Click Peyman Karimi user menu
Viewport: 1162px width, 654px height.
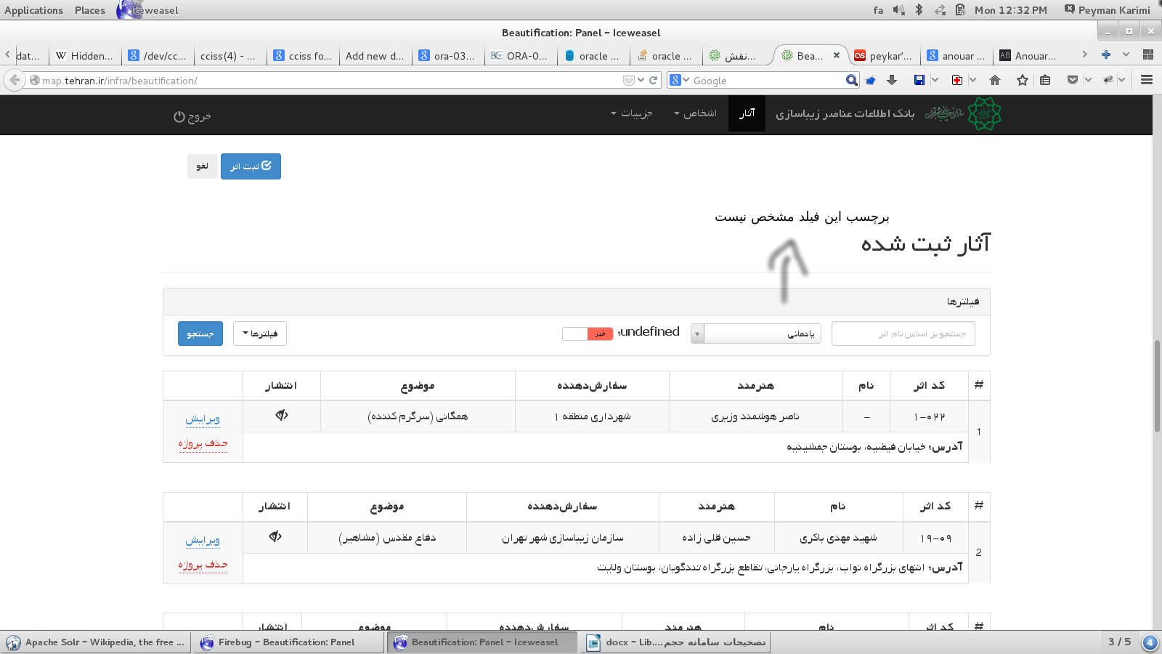[1107, 10]
